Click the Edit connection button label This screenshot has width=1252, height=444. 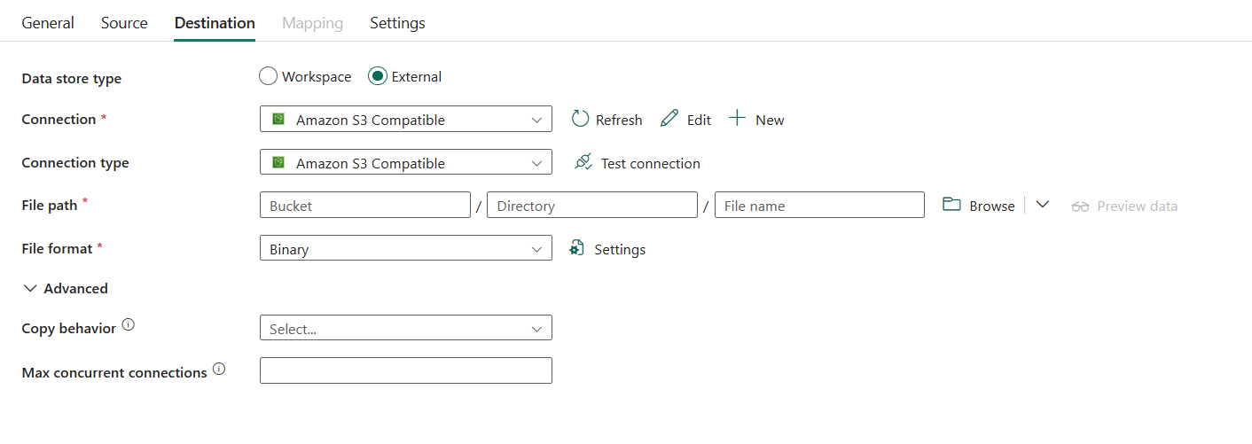(699, 120)
